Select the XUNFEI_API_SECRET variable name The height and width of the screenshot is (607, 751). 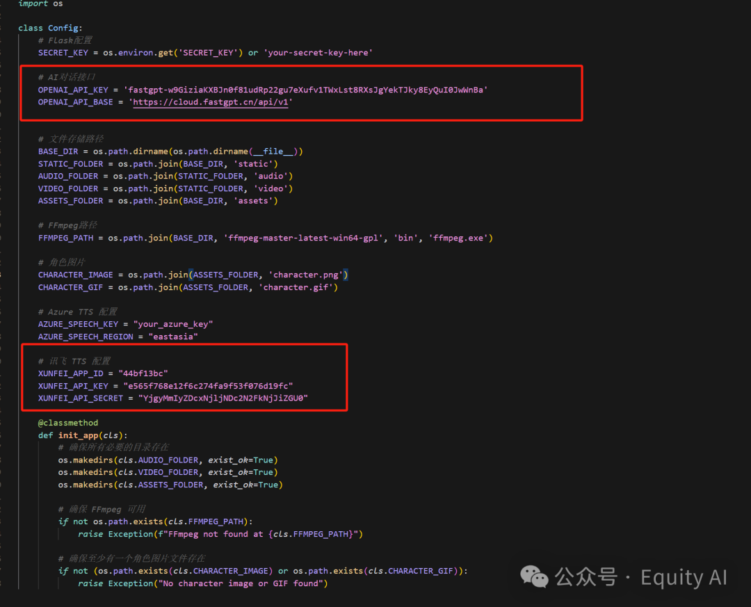point(81,398)
